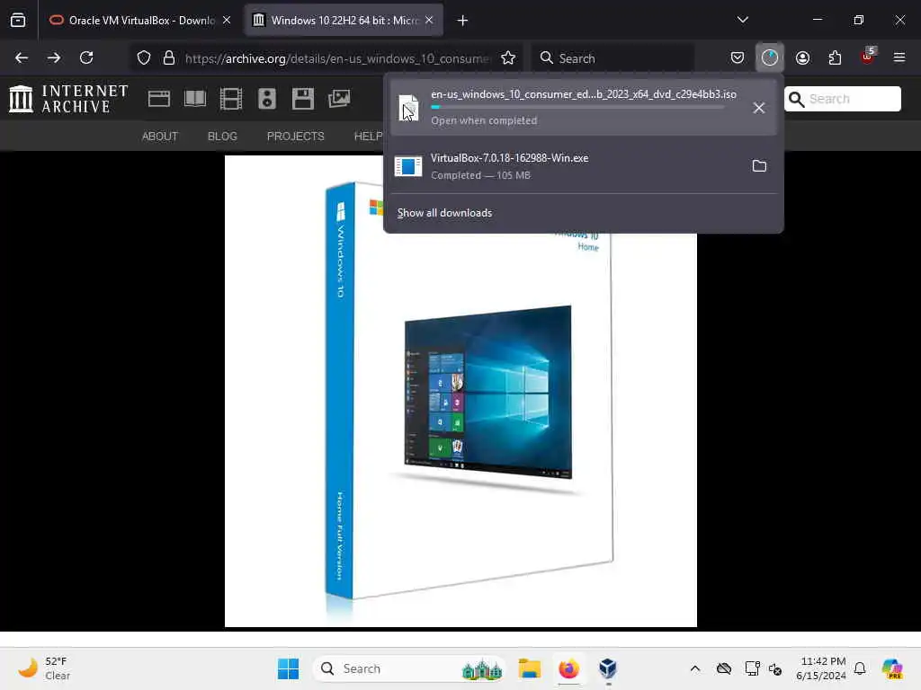Click the OneDrive cloud tray icon
The image size is (921, 690).
[724, 668]
